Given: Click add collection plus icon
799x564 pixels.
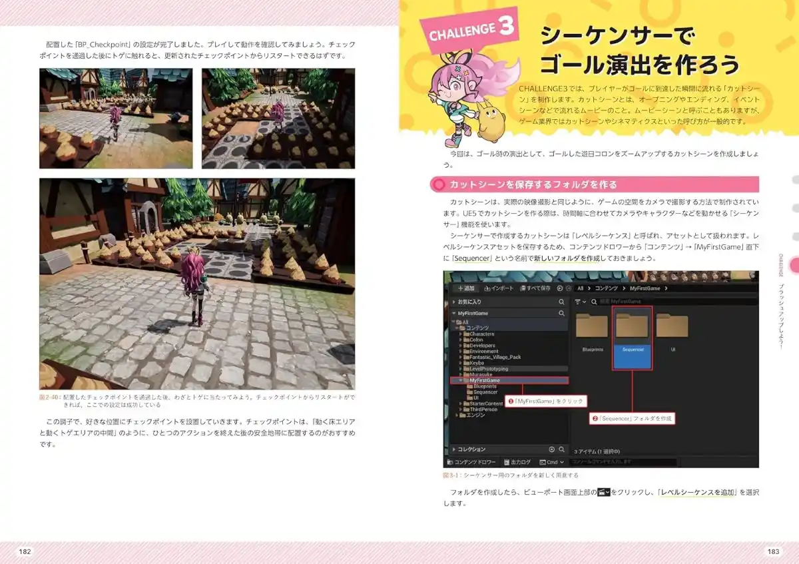Looking at the screenshot, I should click(x=551, y=449).
